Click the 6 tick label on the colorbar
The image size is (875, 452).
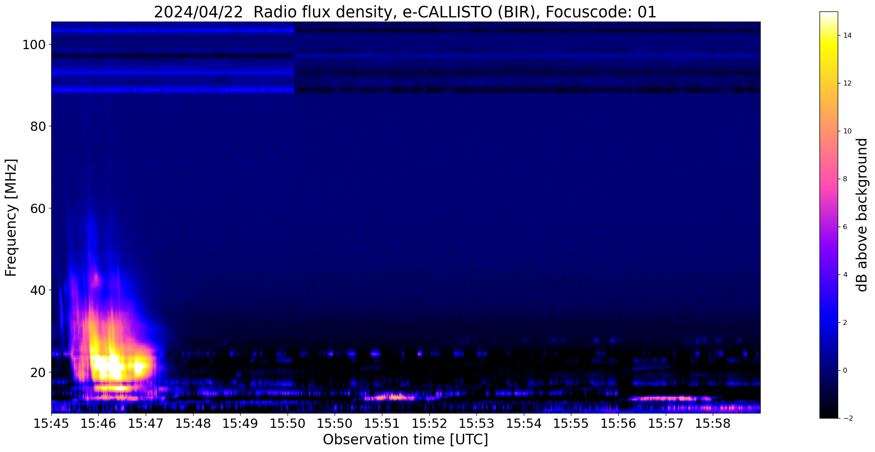point(845,227)
